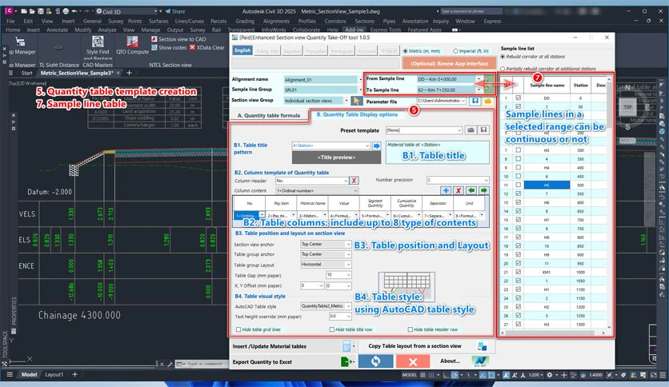This screenshot has height=387, width=669.
Task: Select the Imperial (ft, in) radio option
Action: [455, 50]
